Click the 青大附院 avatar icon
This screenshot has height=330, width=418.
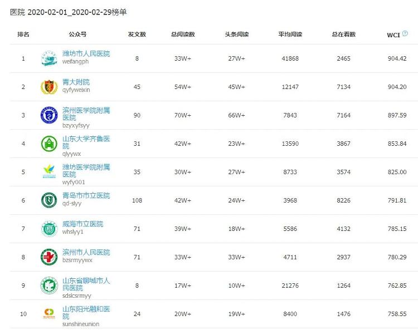49,87
